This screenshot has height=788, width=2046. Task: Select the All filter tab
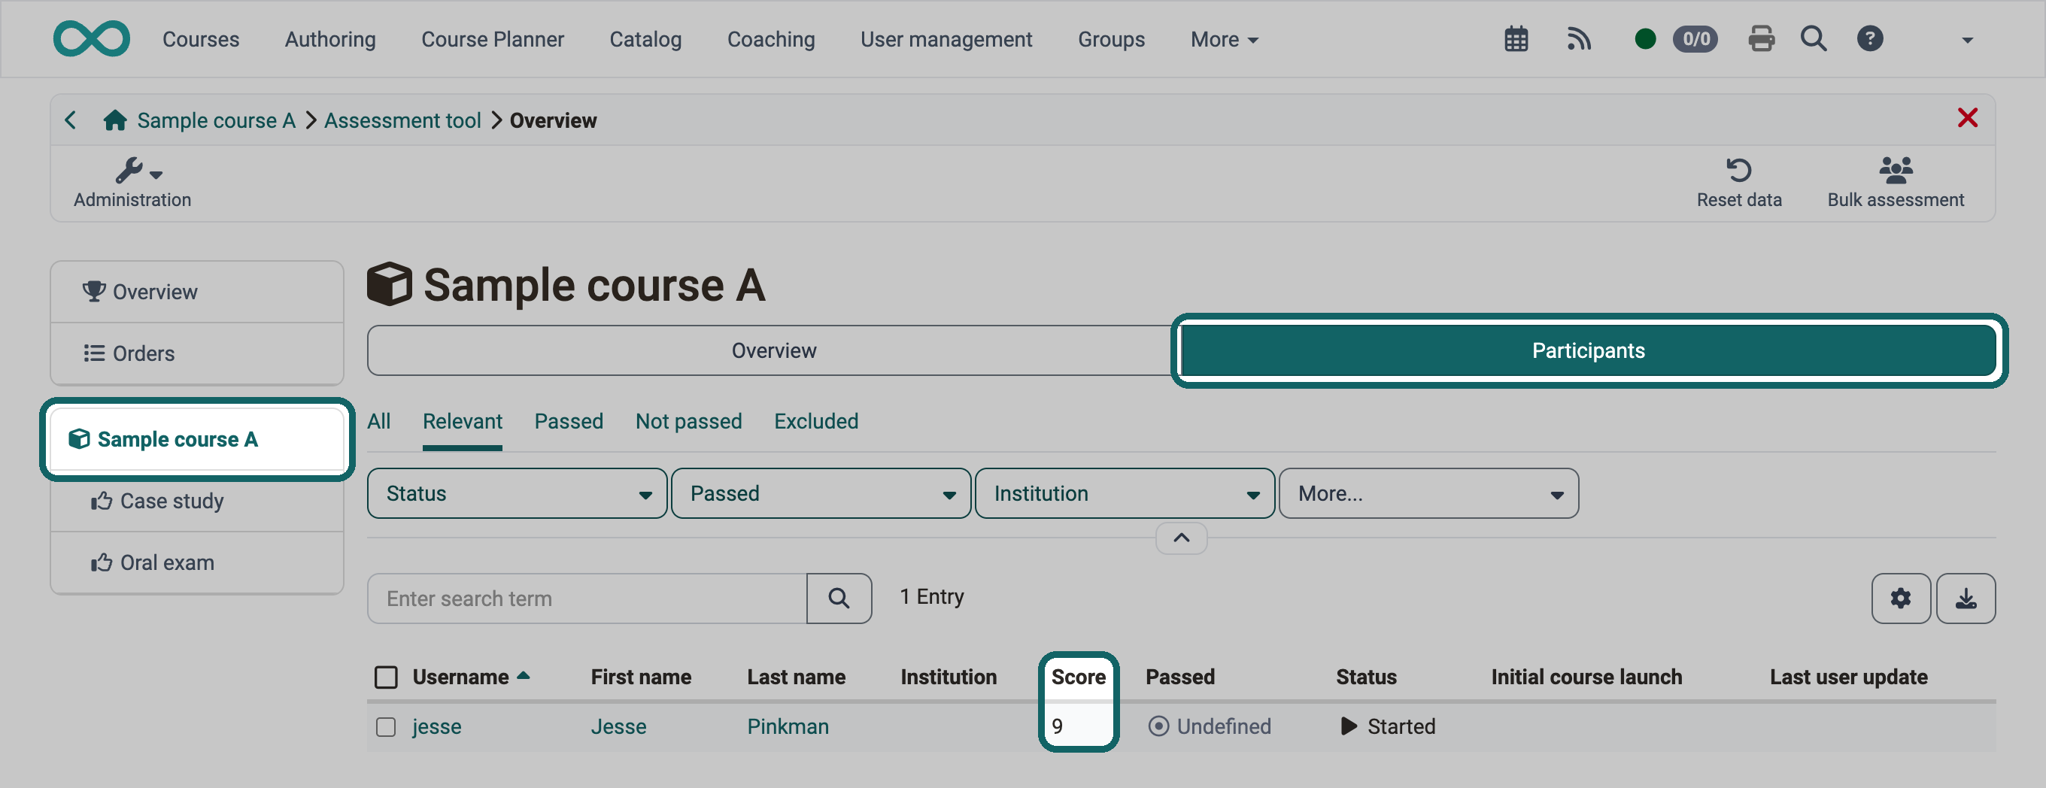coord(379,420)
